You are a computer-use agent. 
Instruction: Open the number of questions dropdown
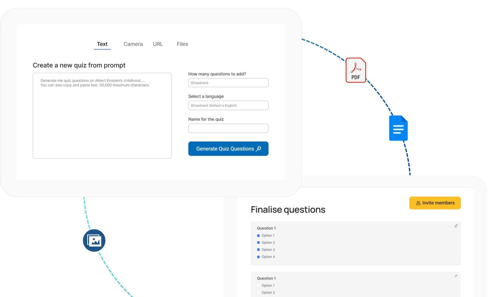(x=228, y=83)
